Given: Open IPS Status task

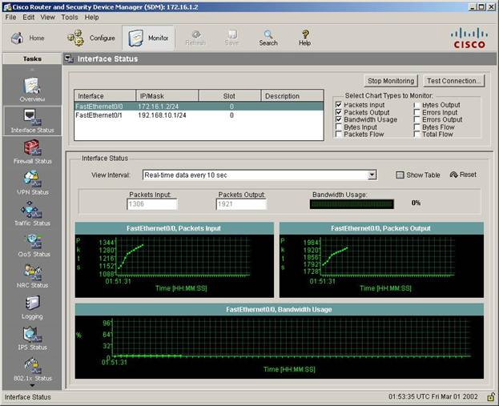Looking at the screenshot, I should [x=32, y=338].
